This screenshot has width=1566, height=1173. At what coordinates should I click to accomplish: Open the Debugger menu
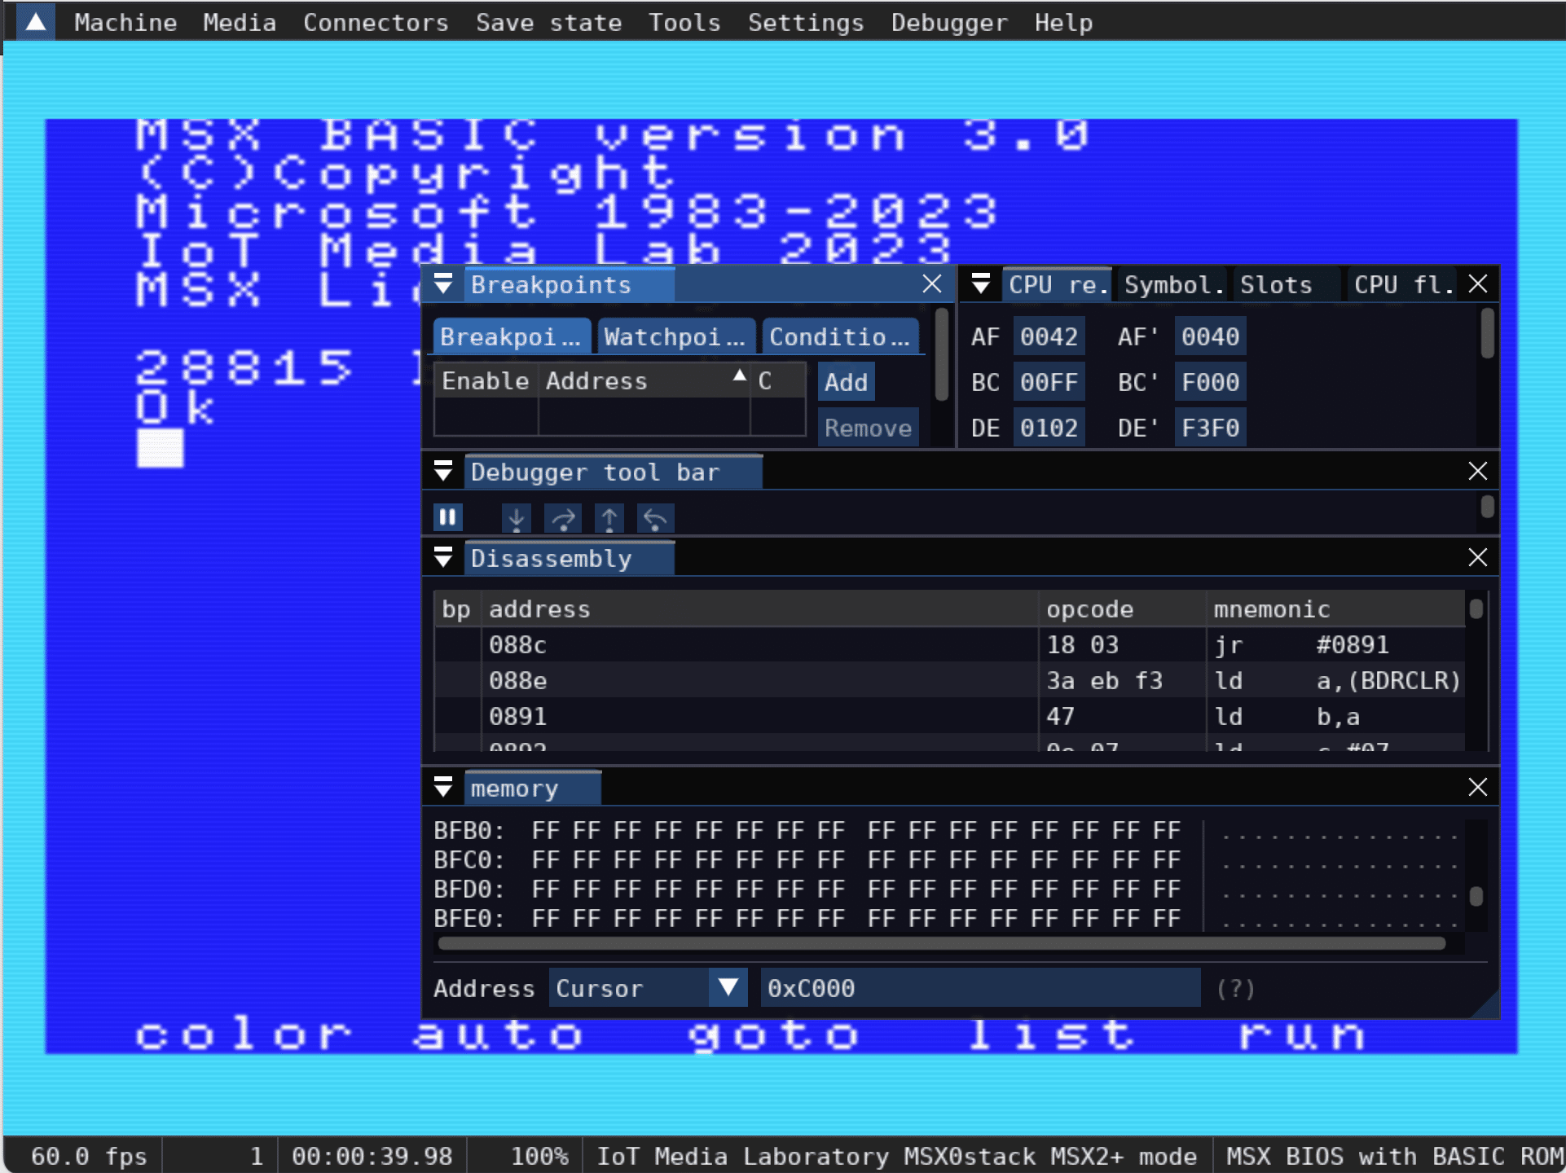pos(948,22)
